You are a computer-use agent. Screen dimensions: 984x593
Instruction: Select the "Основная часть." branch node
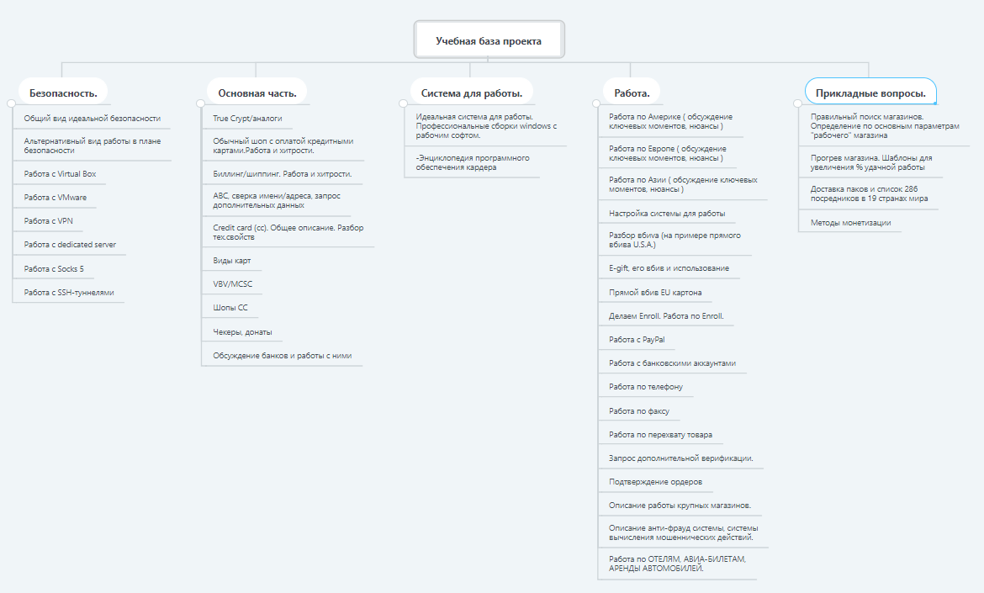(257, 93)
